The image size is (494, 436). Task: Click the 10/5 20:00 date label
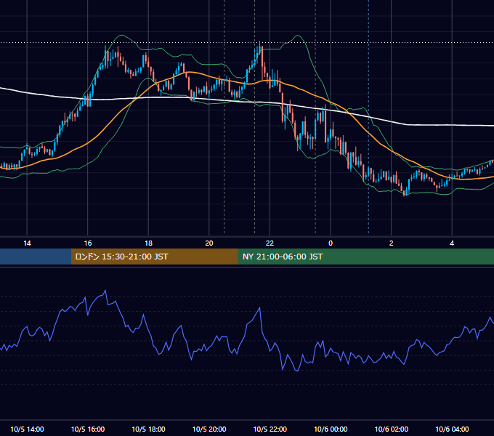click(x=209, y=429)
